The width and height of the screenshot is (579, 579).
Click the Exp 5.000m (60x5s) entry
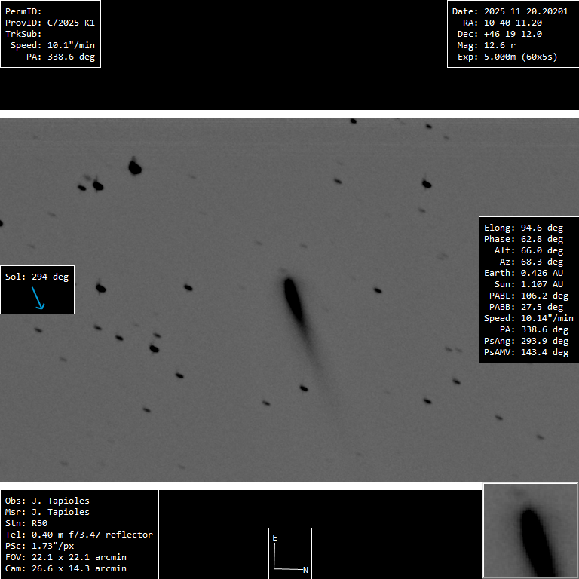(x=507, y=57)
